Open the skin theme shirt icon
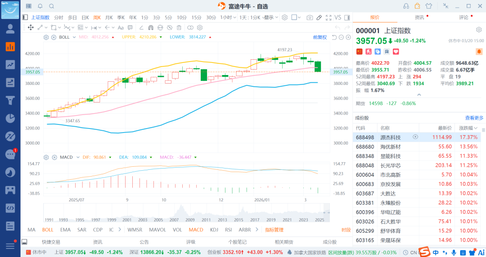Screen dimensions: 486x257 point(429,6)
